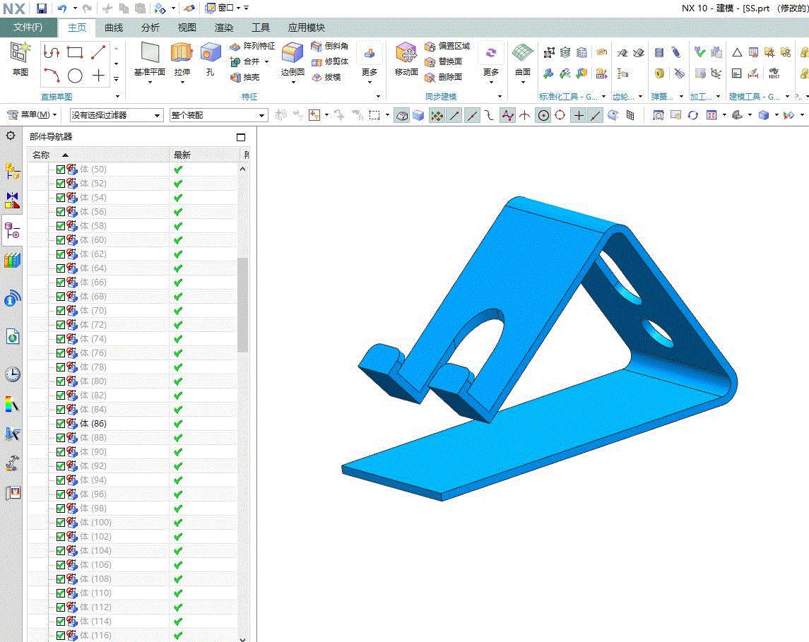Choose the Replace Face (替换面) tool
This screenshot has width=809, height=642.
point(443,61)
